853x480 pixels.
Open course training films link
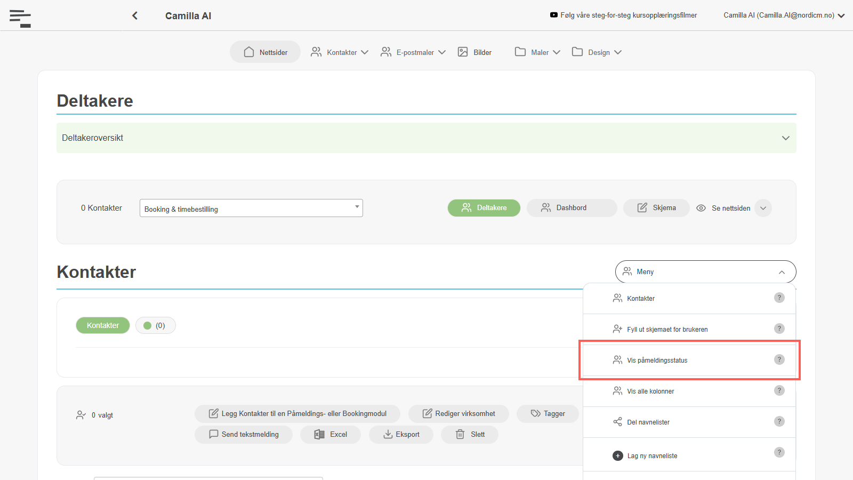coord(629,15)
